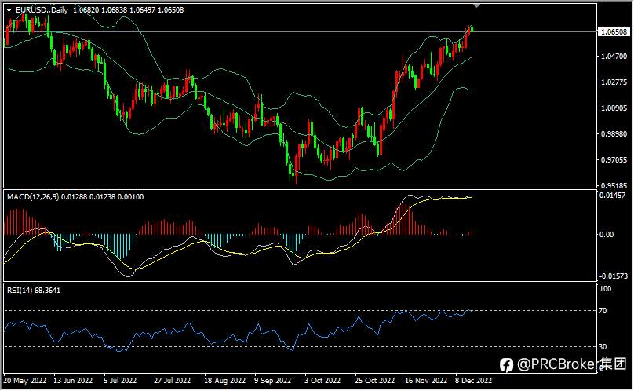
Task: Click the EURUSD Daily chart title
Action: tap(42, 9)
